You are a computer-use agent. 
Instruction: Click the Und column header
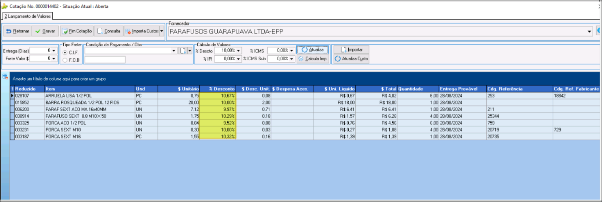(147, 89)
